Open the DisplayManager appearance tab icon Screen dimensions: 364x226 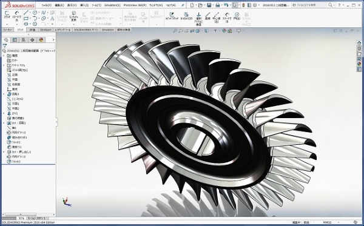[41, 40]
